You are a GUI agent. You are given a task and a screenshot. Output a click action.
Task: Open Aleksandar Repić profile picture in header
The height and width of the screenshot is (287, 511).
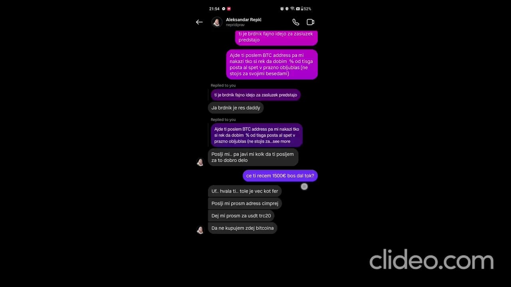pyautogui.click(x=217, y=22)
